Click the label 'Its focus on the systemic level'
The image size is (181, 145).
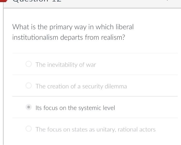coord(75,108)
